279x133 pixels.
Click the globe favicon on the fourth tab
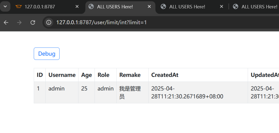[x=236, y=7]
